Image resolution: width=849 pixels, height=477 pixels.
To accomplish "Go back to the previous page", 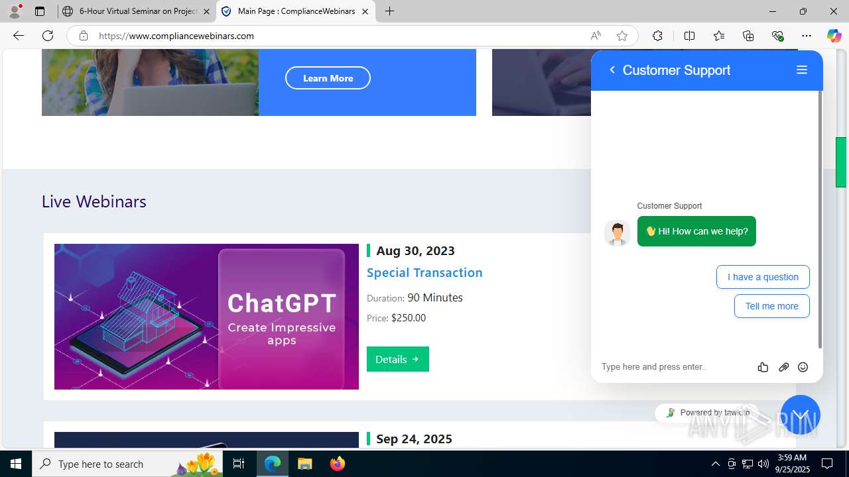I will coord(18,36).
